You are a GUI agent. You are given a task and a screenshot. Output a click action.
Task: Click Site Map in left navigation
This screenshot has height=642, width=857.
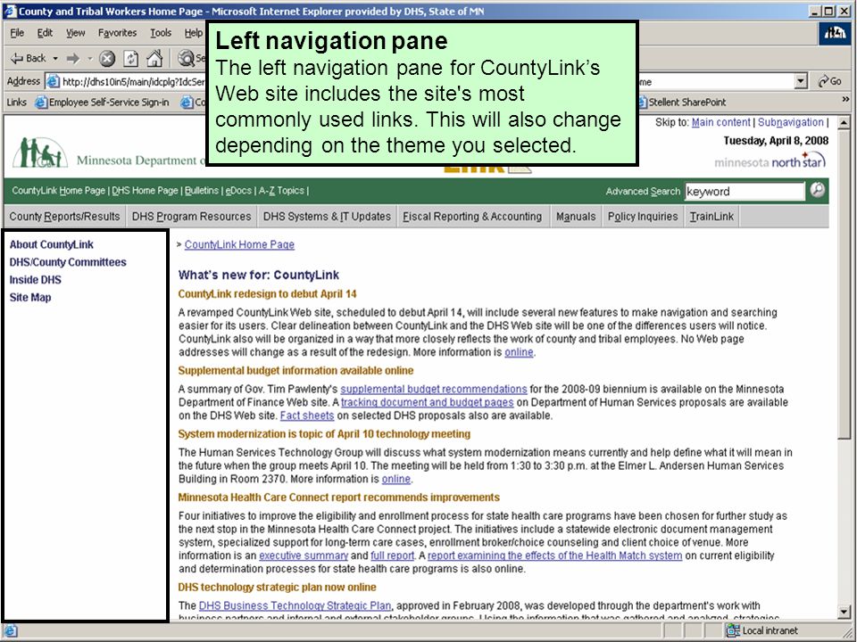[30, 298]
